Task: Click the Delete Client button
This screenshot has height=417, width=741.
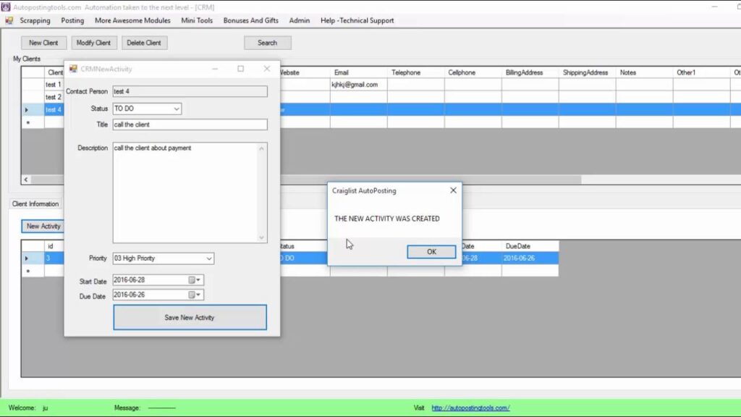Action: click(144, 43)
